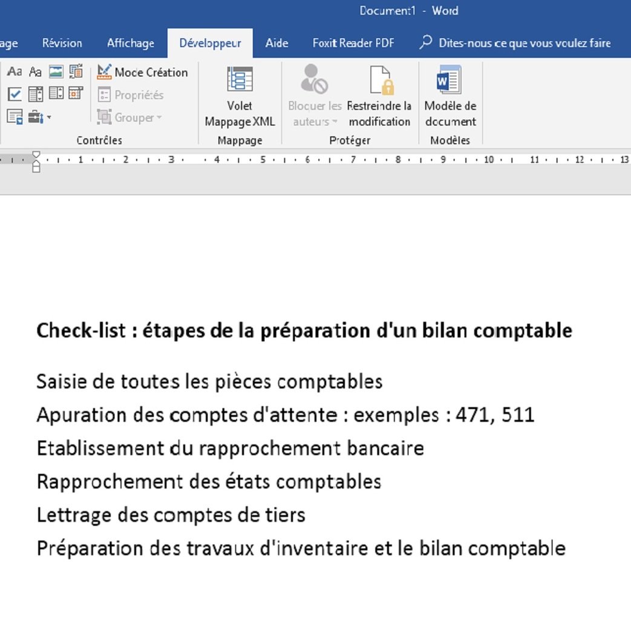Insert a building block gallery control
Viewport: 631px width, 620px height.
pyautogui.click(x=75, y=71)
